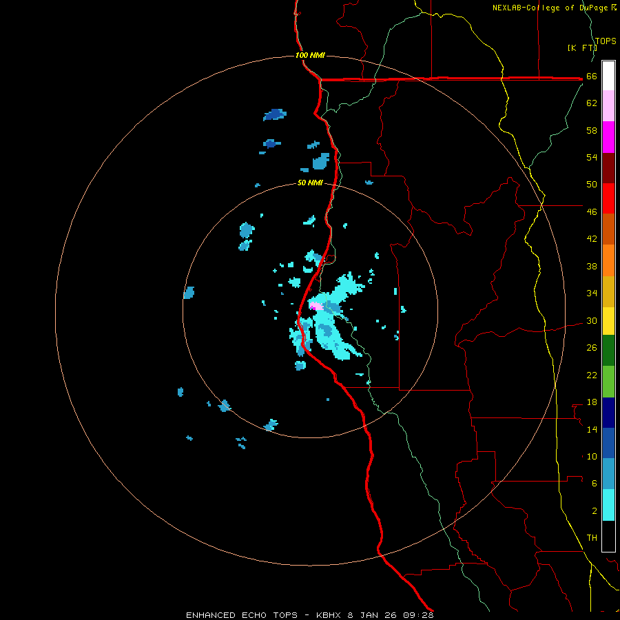The width and height of the screenshot is (620, 620).
Task: Click the "KBHX" radar site identifier
Action: pos(328,615)
